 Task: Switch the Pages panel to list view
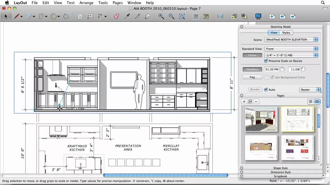point(311,101)
